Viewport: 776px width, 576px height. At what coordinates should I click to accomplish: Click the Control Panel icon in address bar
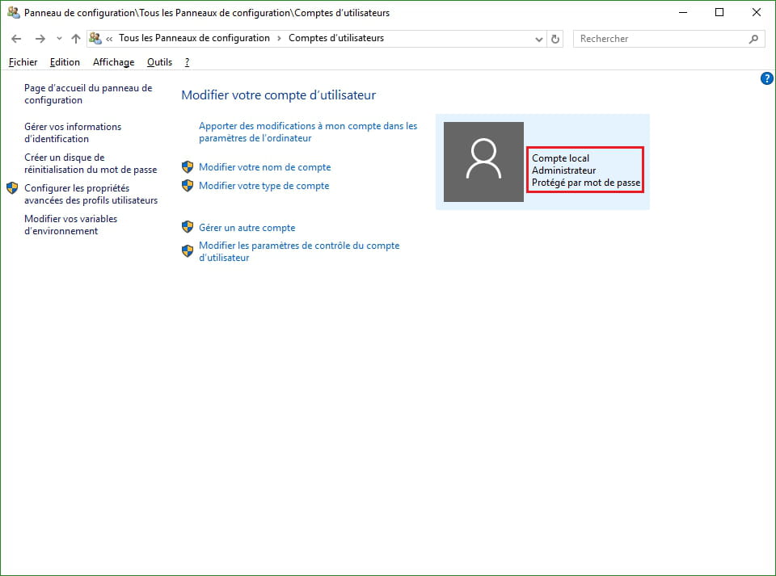[x=95, y=39]
